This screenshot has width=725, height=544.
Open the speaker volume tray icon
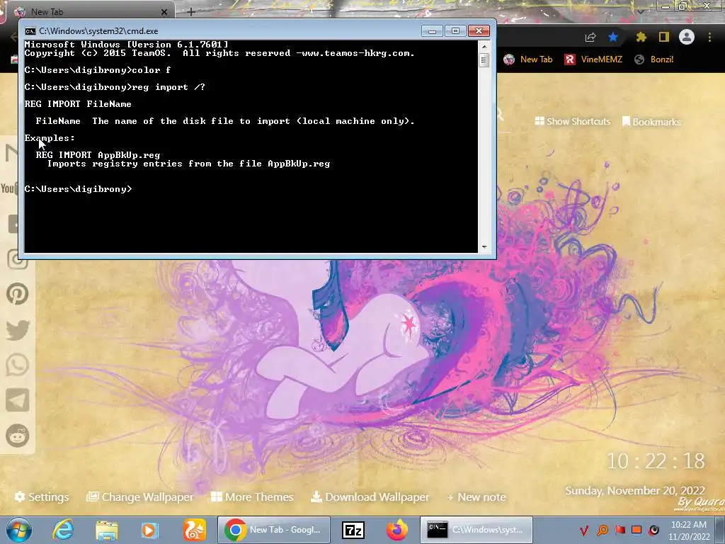coord(653,530)
